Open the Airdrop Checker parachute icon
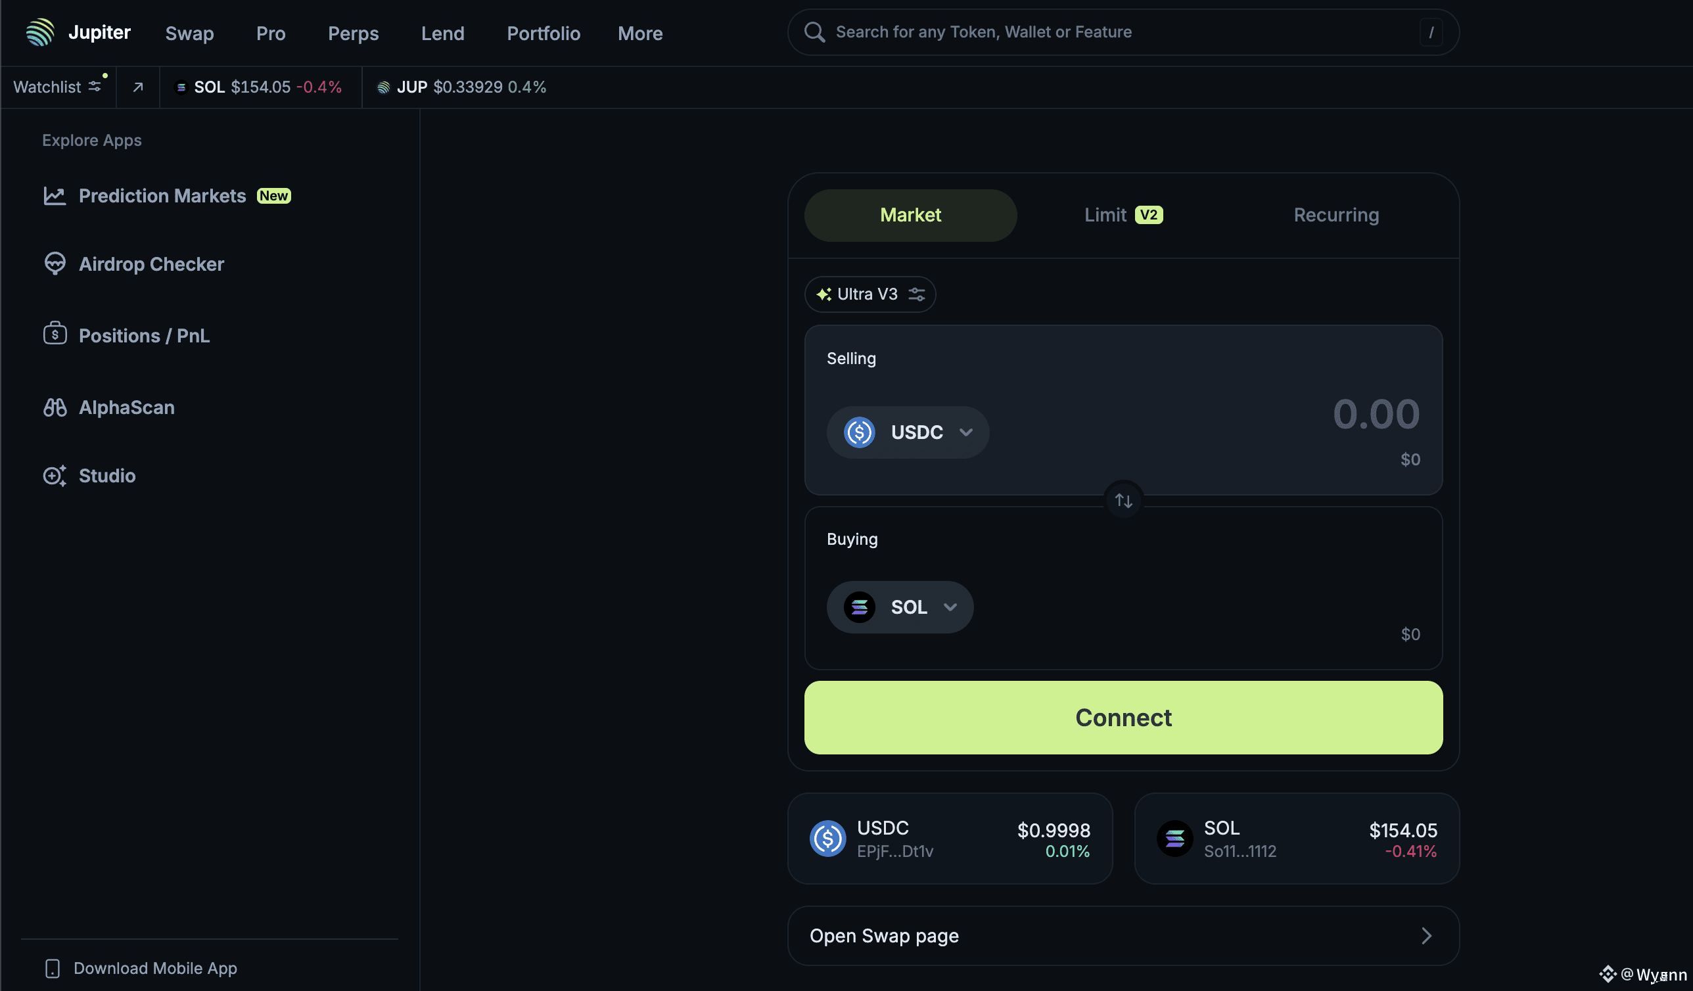The width and height of the screenshot is (1693, 991). [55, 264]
